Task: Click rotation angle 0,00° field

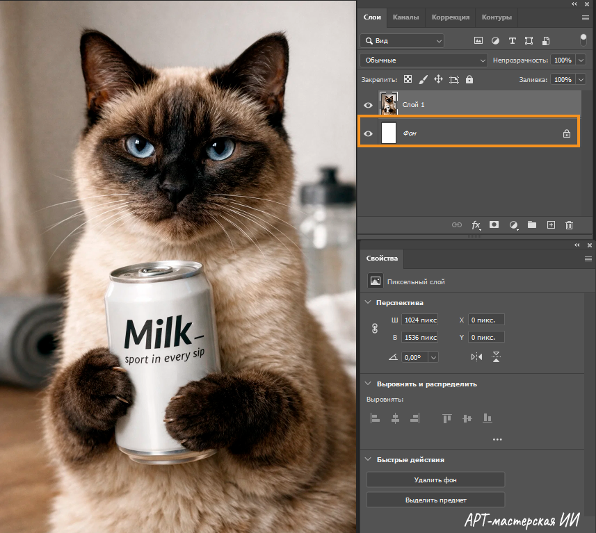Action: 414,357
